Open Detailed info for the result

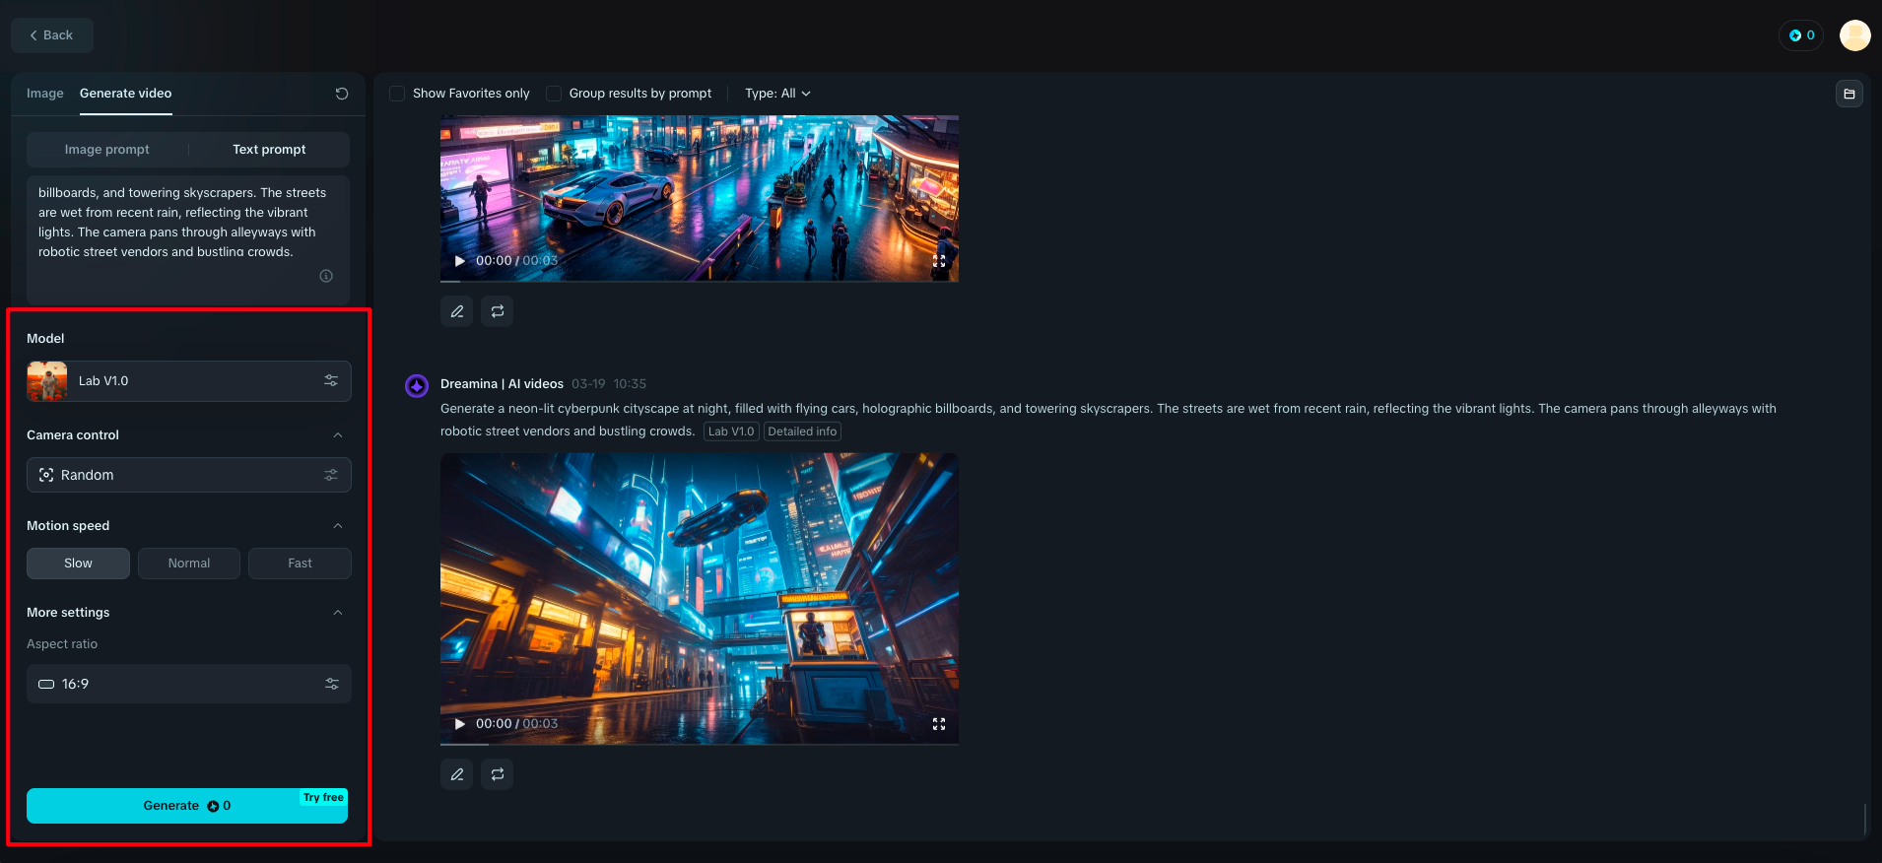tap(802, 431)
